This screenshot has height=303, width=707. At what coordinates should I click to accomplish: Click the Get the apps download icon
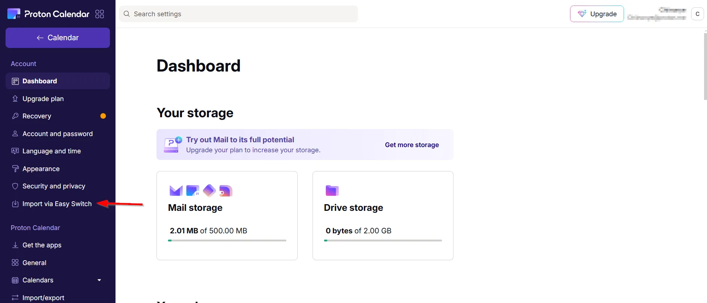click(x=15, y=245)
